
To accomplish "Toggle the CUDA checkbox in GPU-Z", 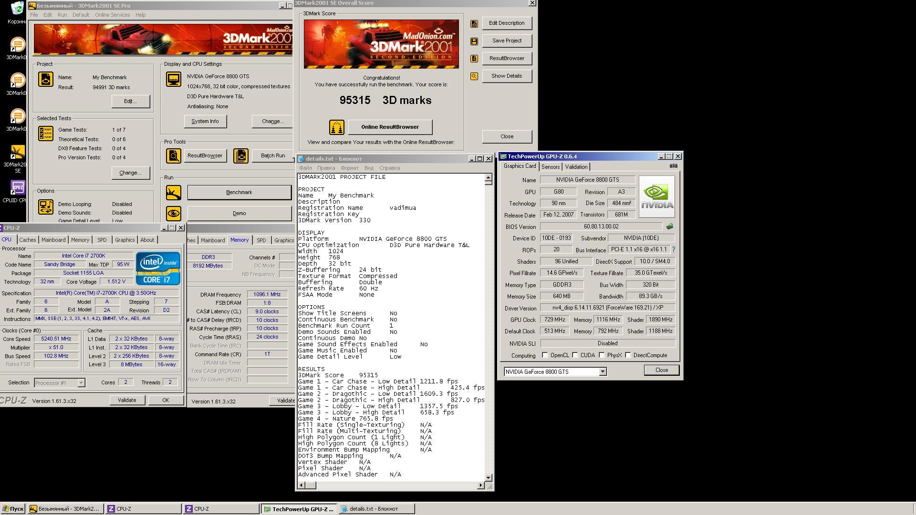I will [x=575, y=355].
